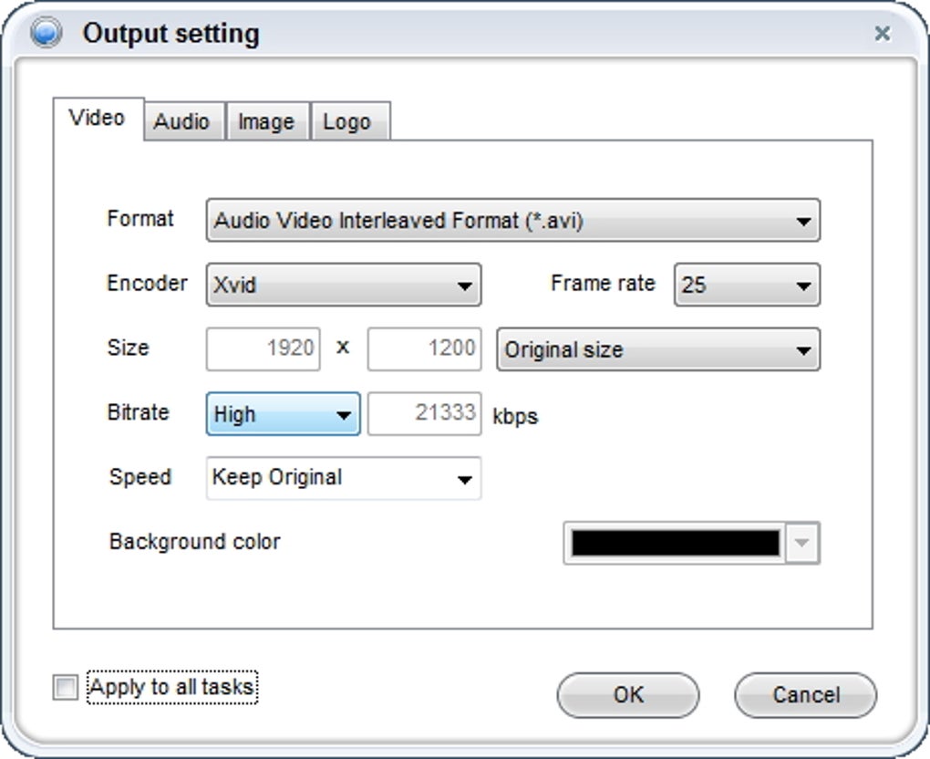Click the blue app icon in title bar
Viewport: 930px width, 759px height.
pyautogui.click(x=45, y=34)
